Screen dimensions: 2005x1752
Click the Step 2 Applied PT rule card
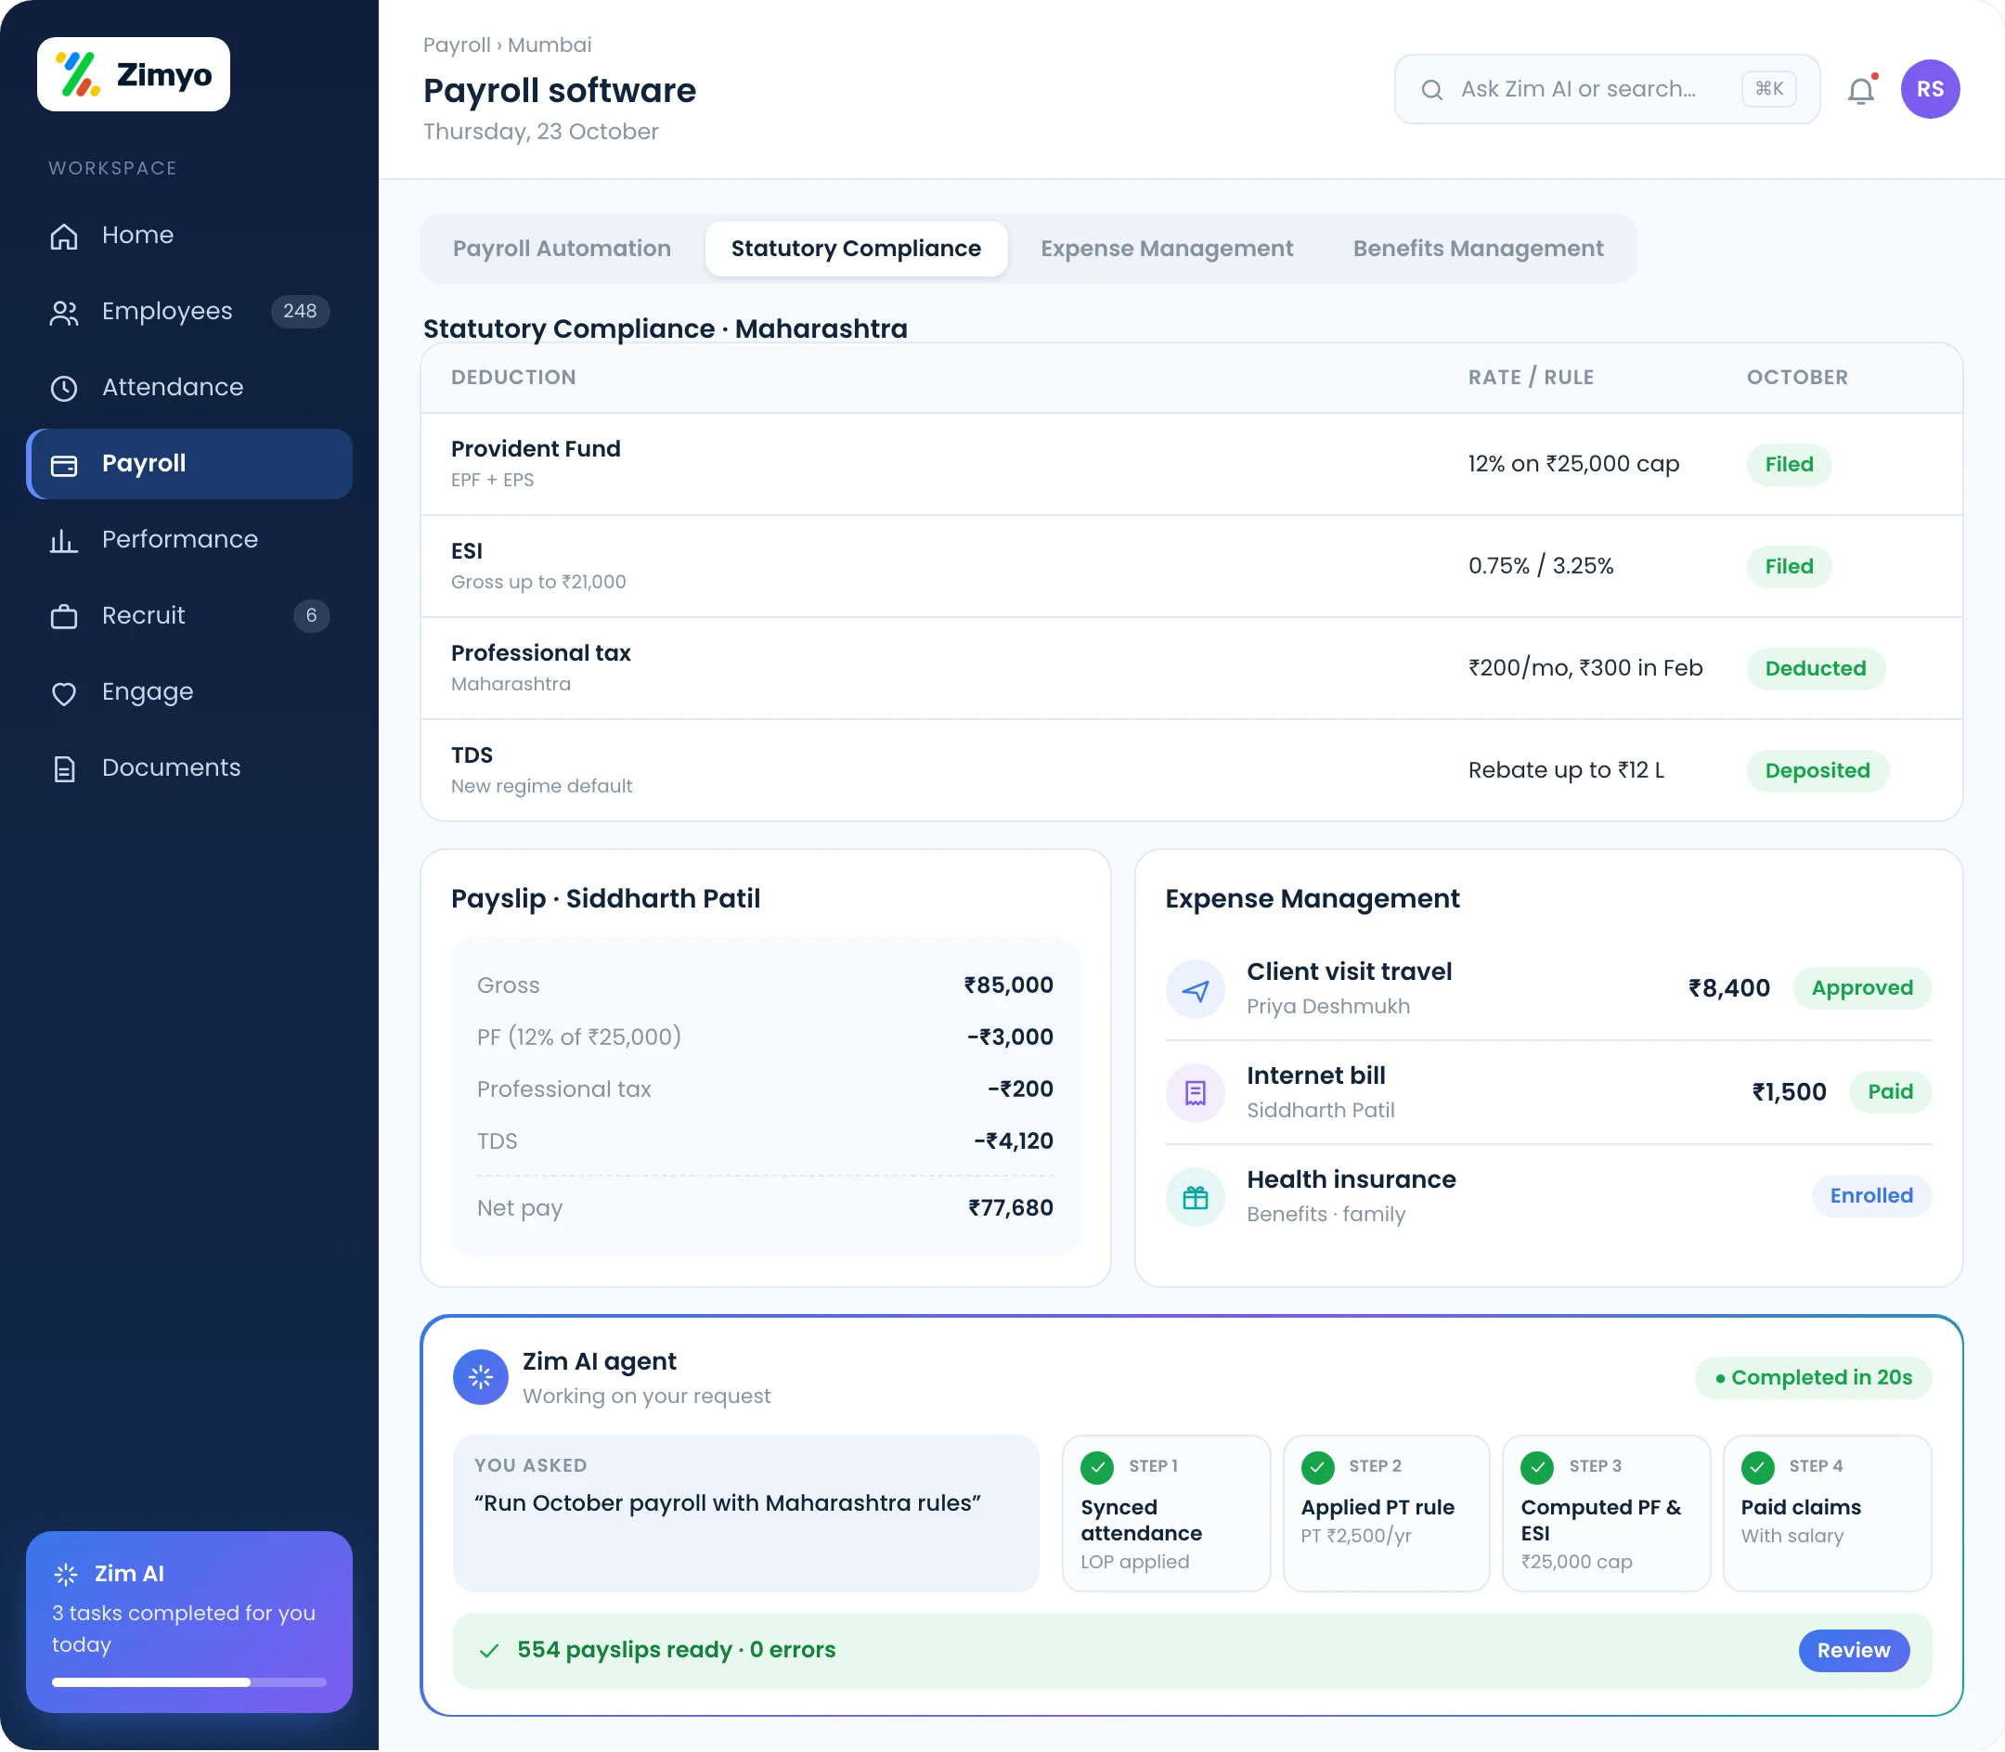click(1386, 1514)
